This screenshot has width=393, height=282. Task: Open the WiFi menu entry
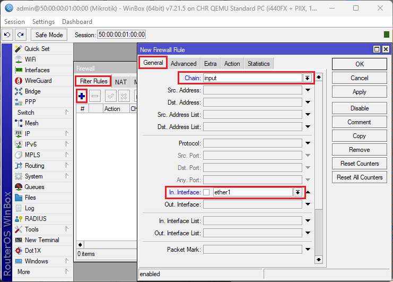pyautogui.click(x=42, y=59)
